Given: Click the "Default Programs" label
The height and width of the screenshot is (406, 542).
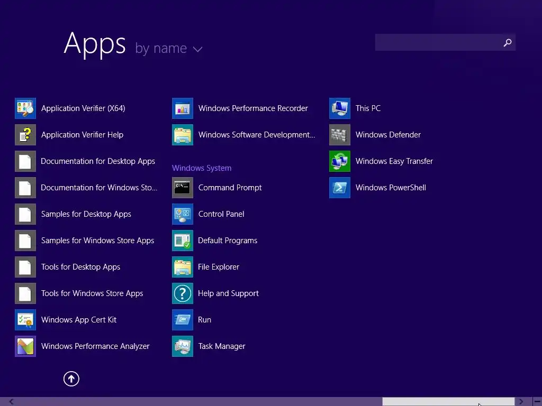Looking at the screenshot, I should [228, 241].
